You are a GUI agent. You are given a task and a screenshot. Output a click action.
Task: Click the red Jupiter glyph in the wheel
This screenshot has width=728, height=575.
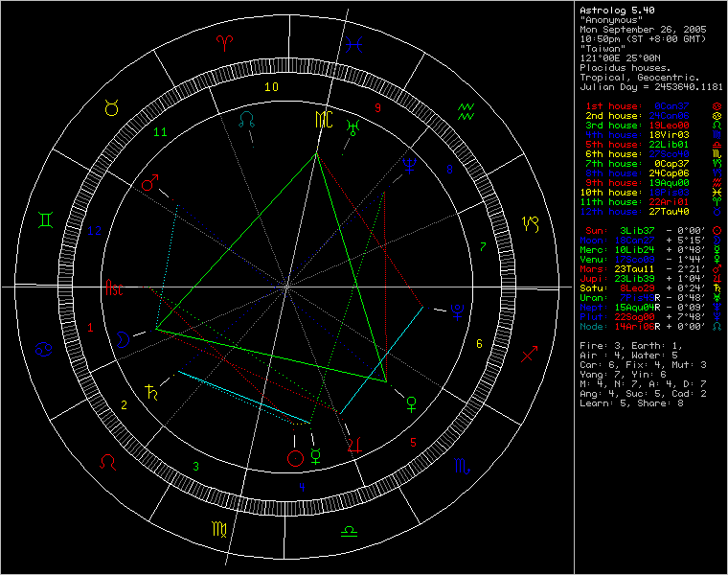[355, 444]
